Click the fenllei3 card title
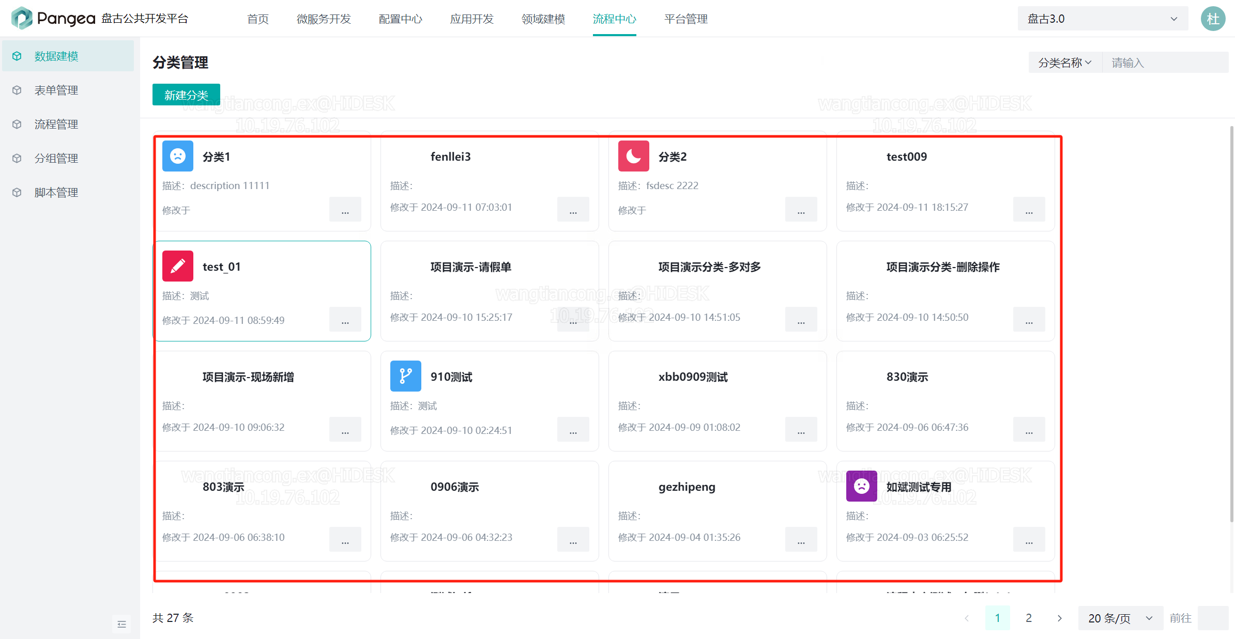The image size is (1235, 639). pyautogui.click(x=451, y=157)
